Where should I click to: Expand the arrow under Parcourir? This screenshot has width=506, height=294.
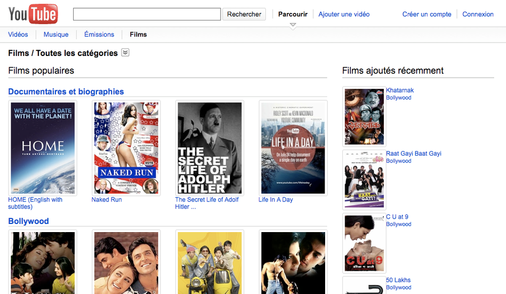coord(293,25)
